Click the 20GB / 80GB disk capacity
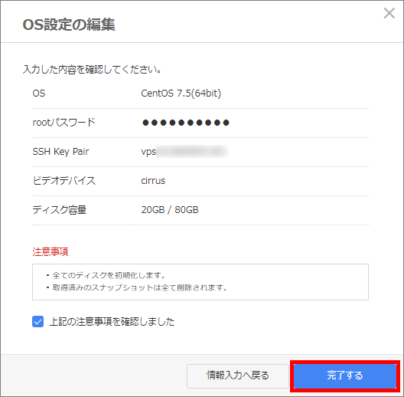The height and width of the screenshot is (397, 404). click(x=170, y=210)
